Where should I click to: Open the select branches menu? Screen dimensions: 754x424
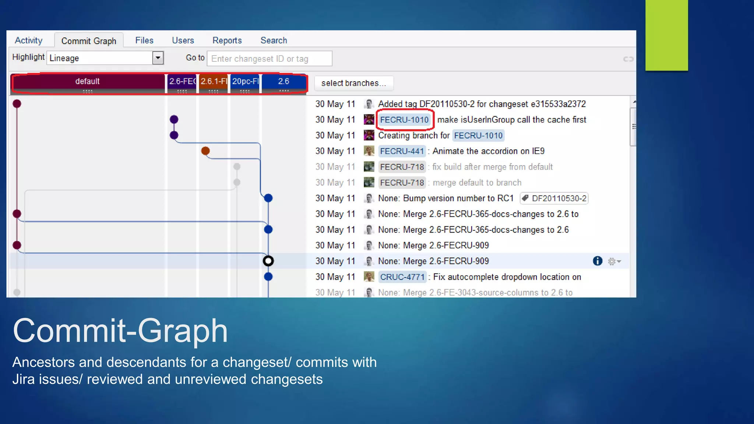(353, 83)
